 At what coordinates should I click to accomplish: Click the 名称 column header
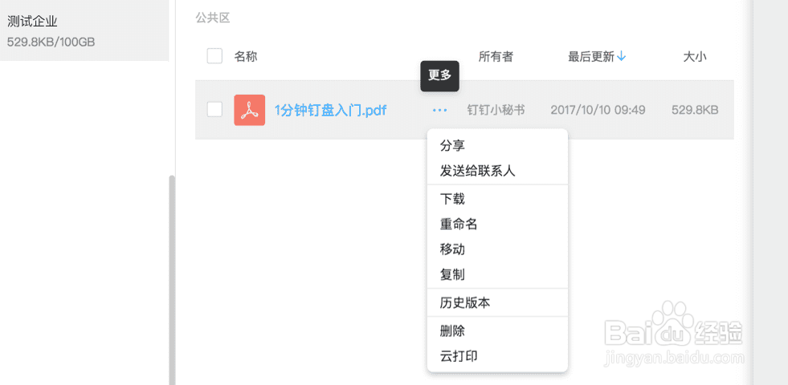pos(246,57)
